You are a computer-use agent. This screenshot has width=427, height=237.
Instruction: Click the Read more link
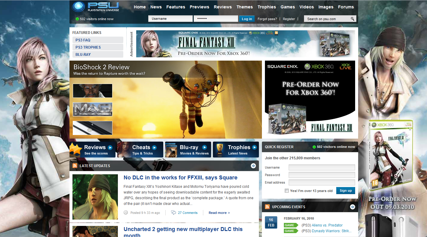[x=219, y=213]
